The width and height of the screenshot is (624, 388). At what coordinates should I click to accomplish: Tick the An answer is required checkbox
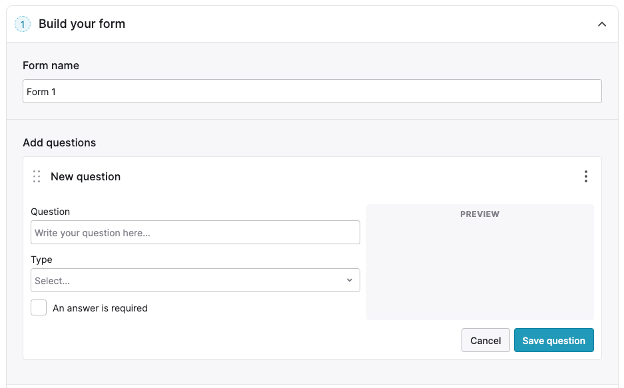[x=39, y=307]
